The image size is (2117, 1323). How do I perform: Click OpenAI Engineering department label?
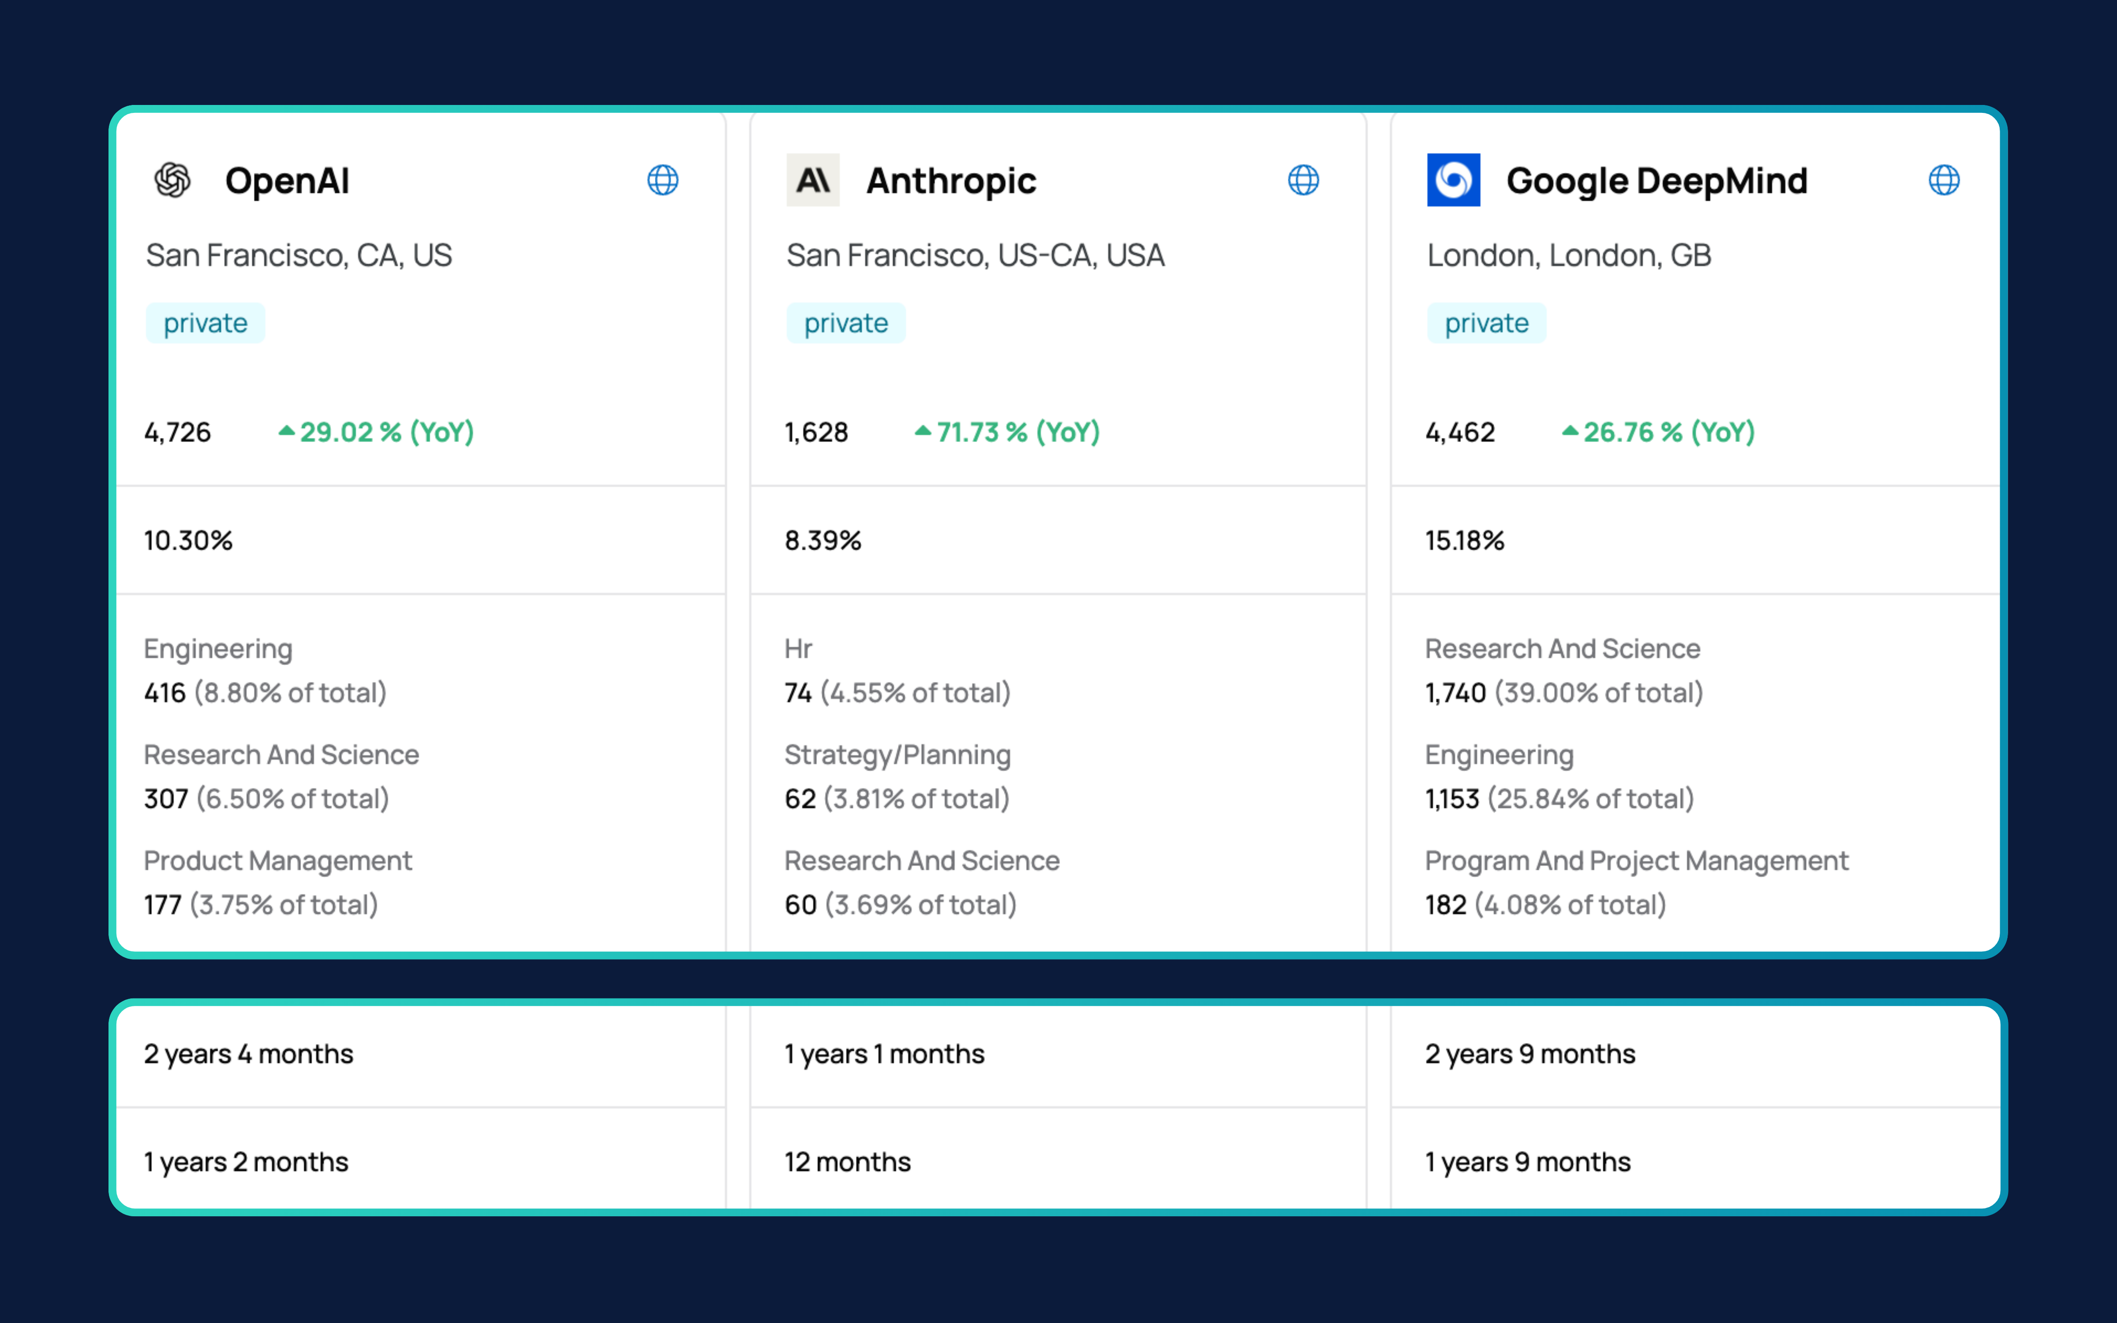pos(218,649)
